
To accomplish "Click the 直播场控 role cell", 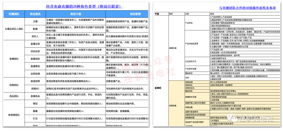I will (35, 59).
